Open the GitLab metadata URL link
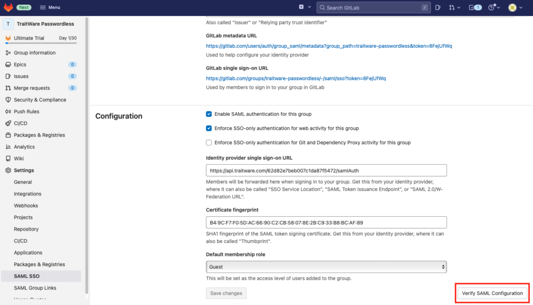This screenshot has height=305, width=533. click(x=329, y=46)
